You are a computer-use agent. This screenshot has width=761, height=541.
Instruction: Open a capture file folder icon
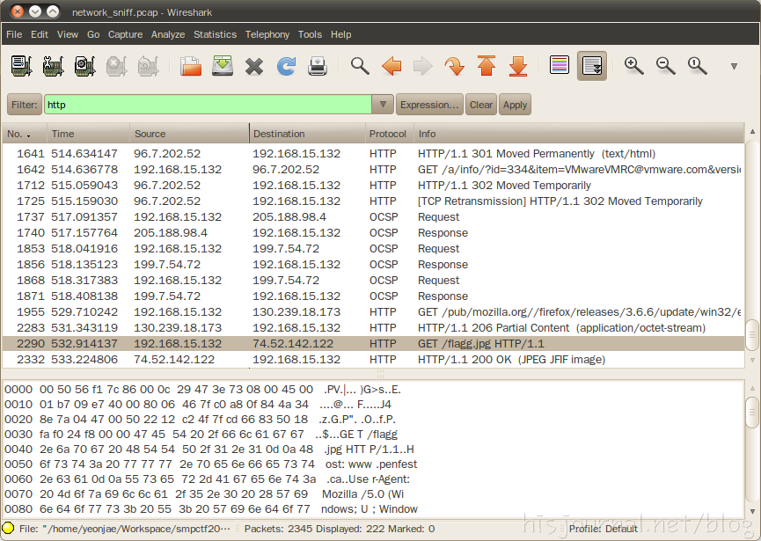pyautogui.click(x=191, y=66)
